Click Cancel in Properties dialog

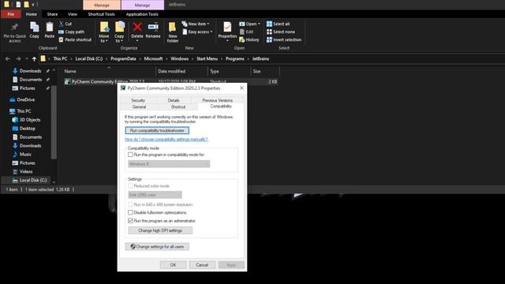click(x=202, y=265)
